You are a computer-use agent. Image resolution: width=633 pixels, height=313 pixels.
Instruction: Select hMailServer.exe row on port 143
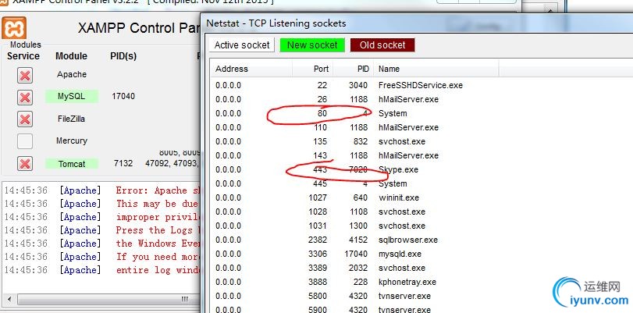point(420,155)
